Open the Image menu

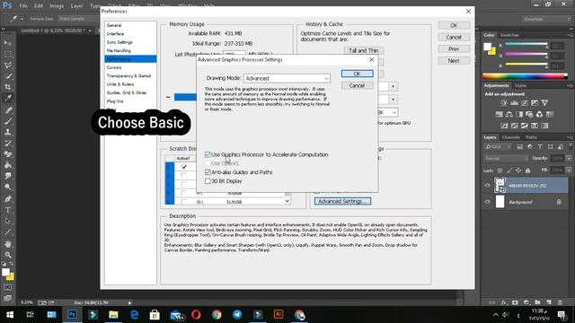pos(57,5)
